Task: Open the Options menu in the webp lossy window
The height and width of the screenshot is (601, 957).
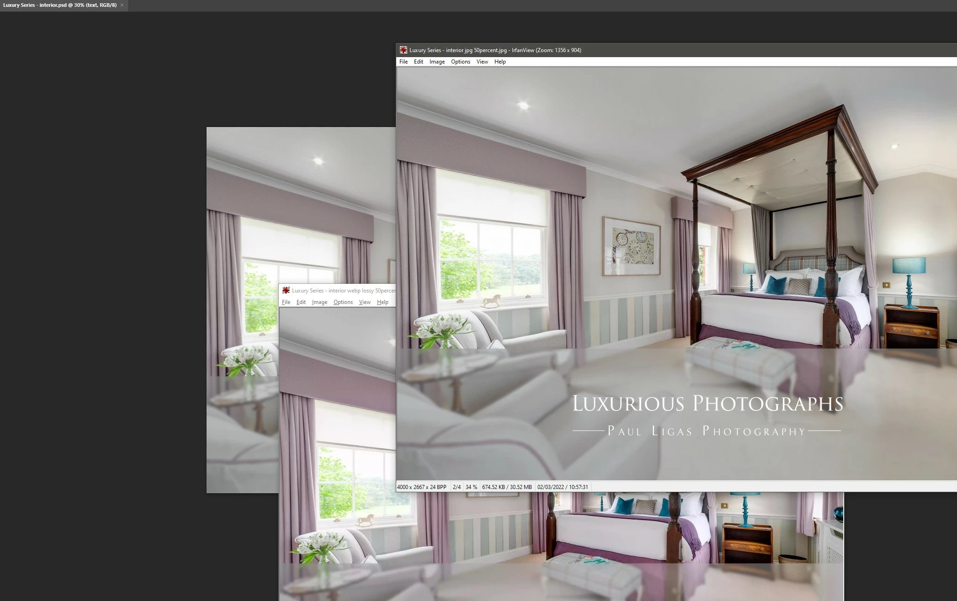Action: pos(343,302)
